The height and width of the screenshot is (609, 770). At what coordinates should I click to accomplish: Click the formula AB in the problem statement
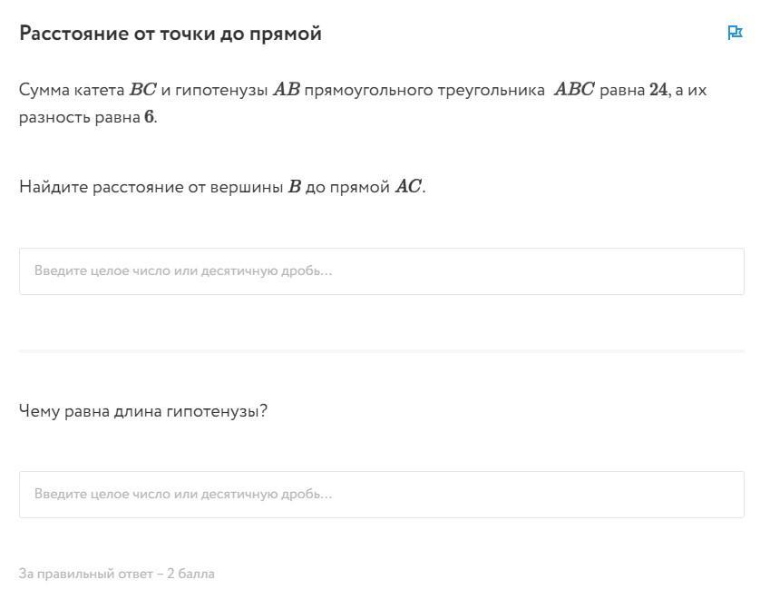coord(286,90)
